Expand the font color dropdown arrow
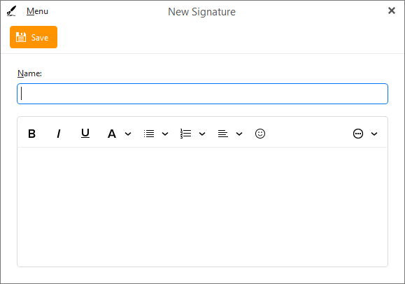Image resolution: width=405 pixels, height=284 pixels. coord(128,134)
